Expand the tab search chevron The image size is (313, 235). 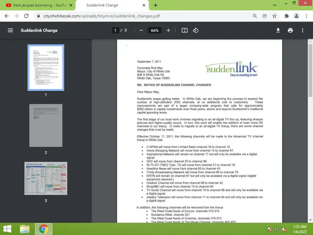[275, 5]
